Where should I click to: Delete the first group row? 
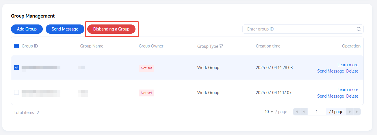click(x=352, y=71)
